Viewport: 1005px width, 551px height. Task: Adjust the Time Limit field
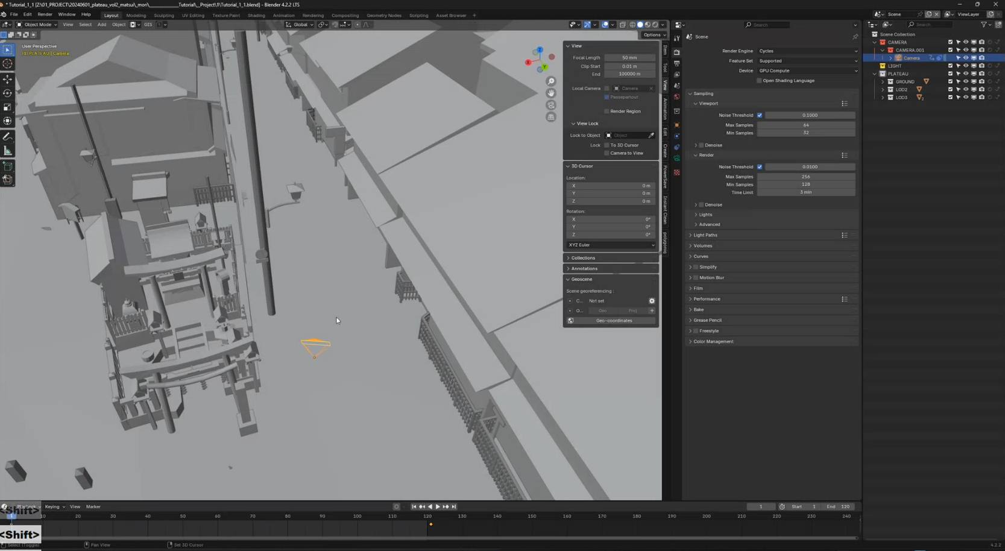[806, 192]
